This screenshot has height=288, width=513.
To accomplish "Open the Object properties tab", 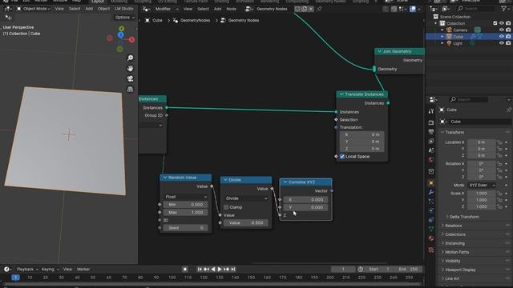I will coord(431,183).
